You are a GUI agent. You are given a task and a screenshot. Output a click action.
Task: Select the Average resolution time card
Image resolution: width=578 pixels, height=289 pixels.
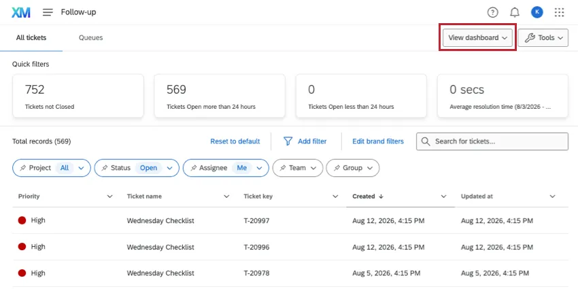[503, 96]
